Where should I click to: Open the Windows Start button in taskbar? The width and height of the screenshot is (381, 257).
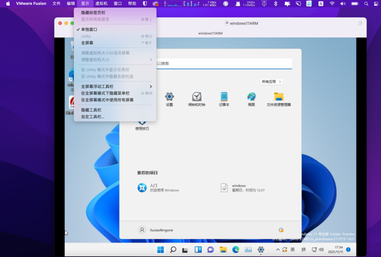point(161,250)
